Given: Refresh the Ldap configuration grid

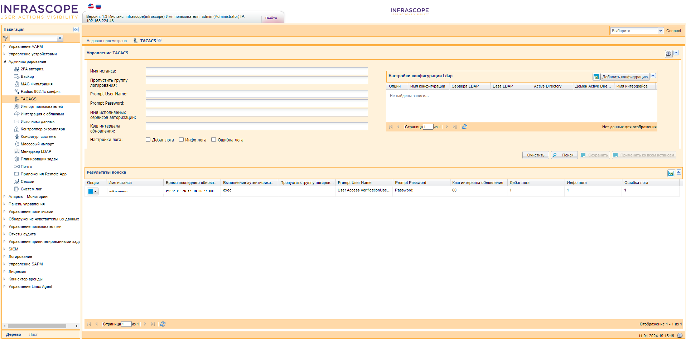Looking at the screenshot, I should [x=465, y=127].
